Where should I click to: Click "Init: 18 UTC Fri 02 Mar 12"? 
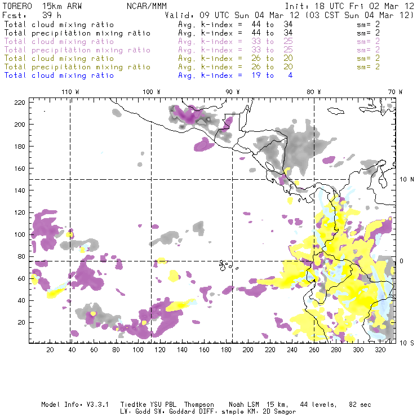tap(349, 6)
